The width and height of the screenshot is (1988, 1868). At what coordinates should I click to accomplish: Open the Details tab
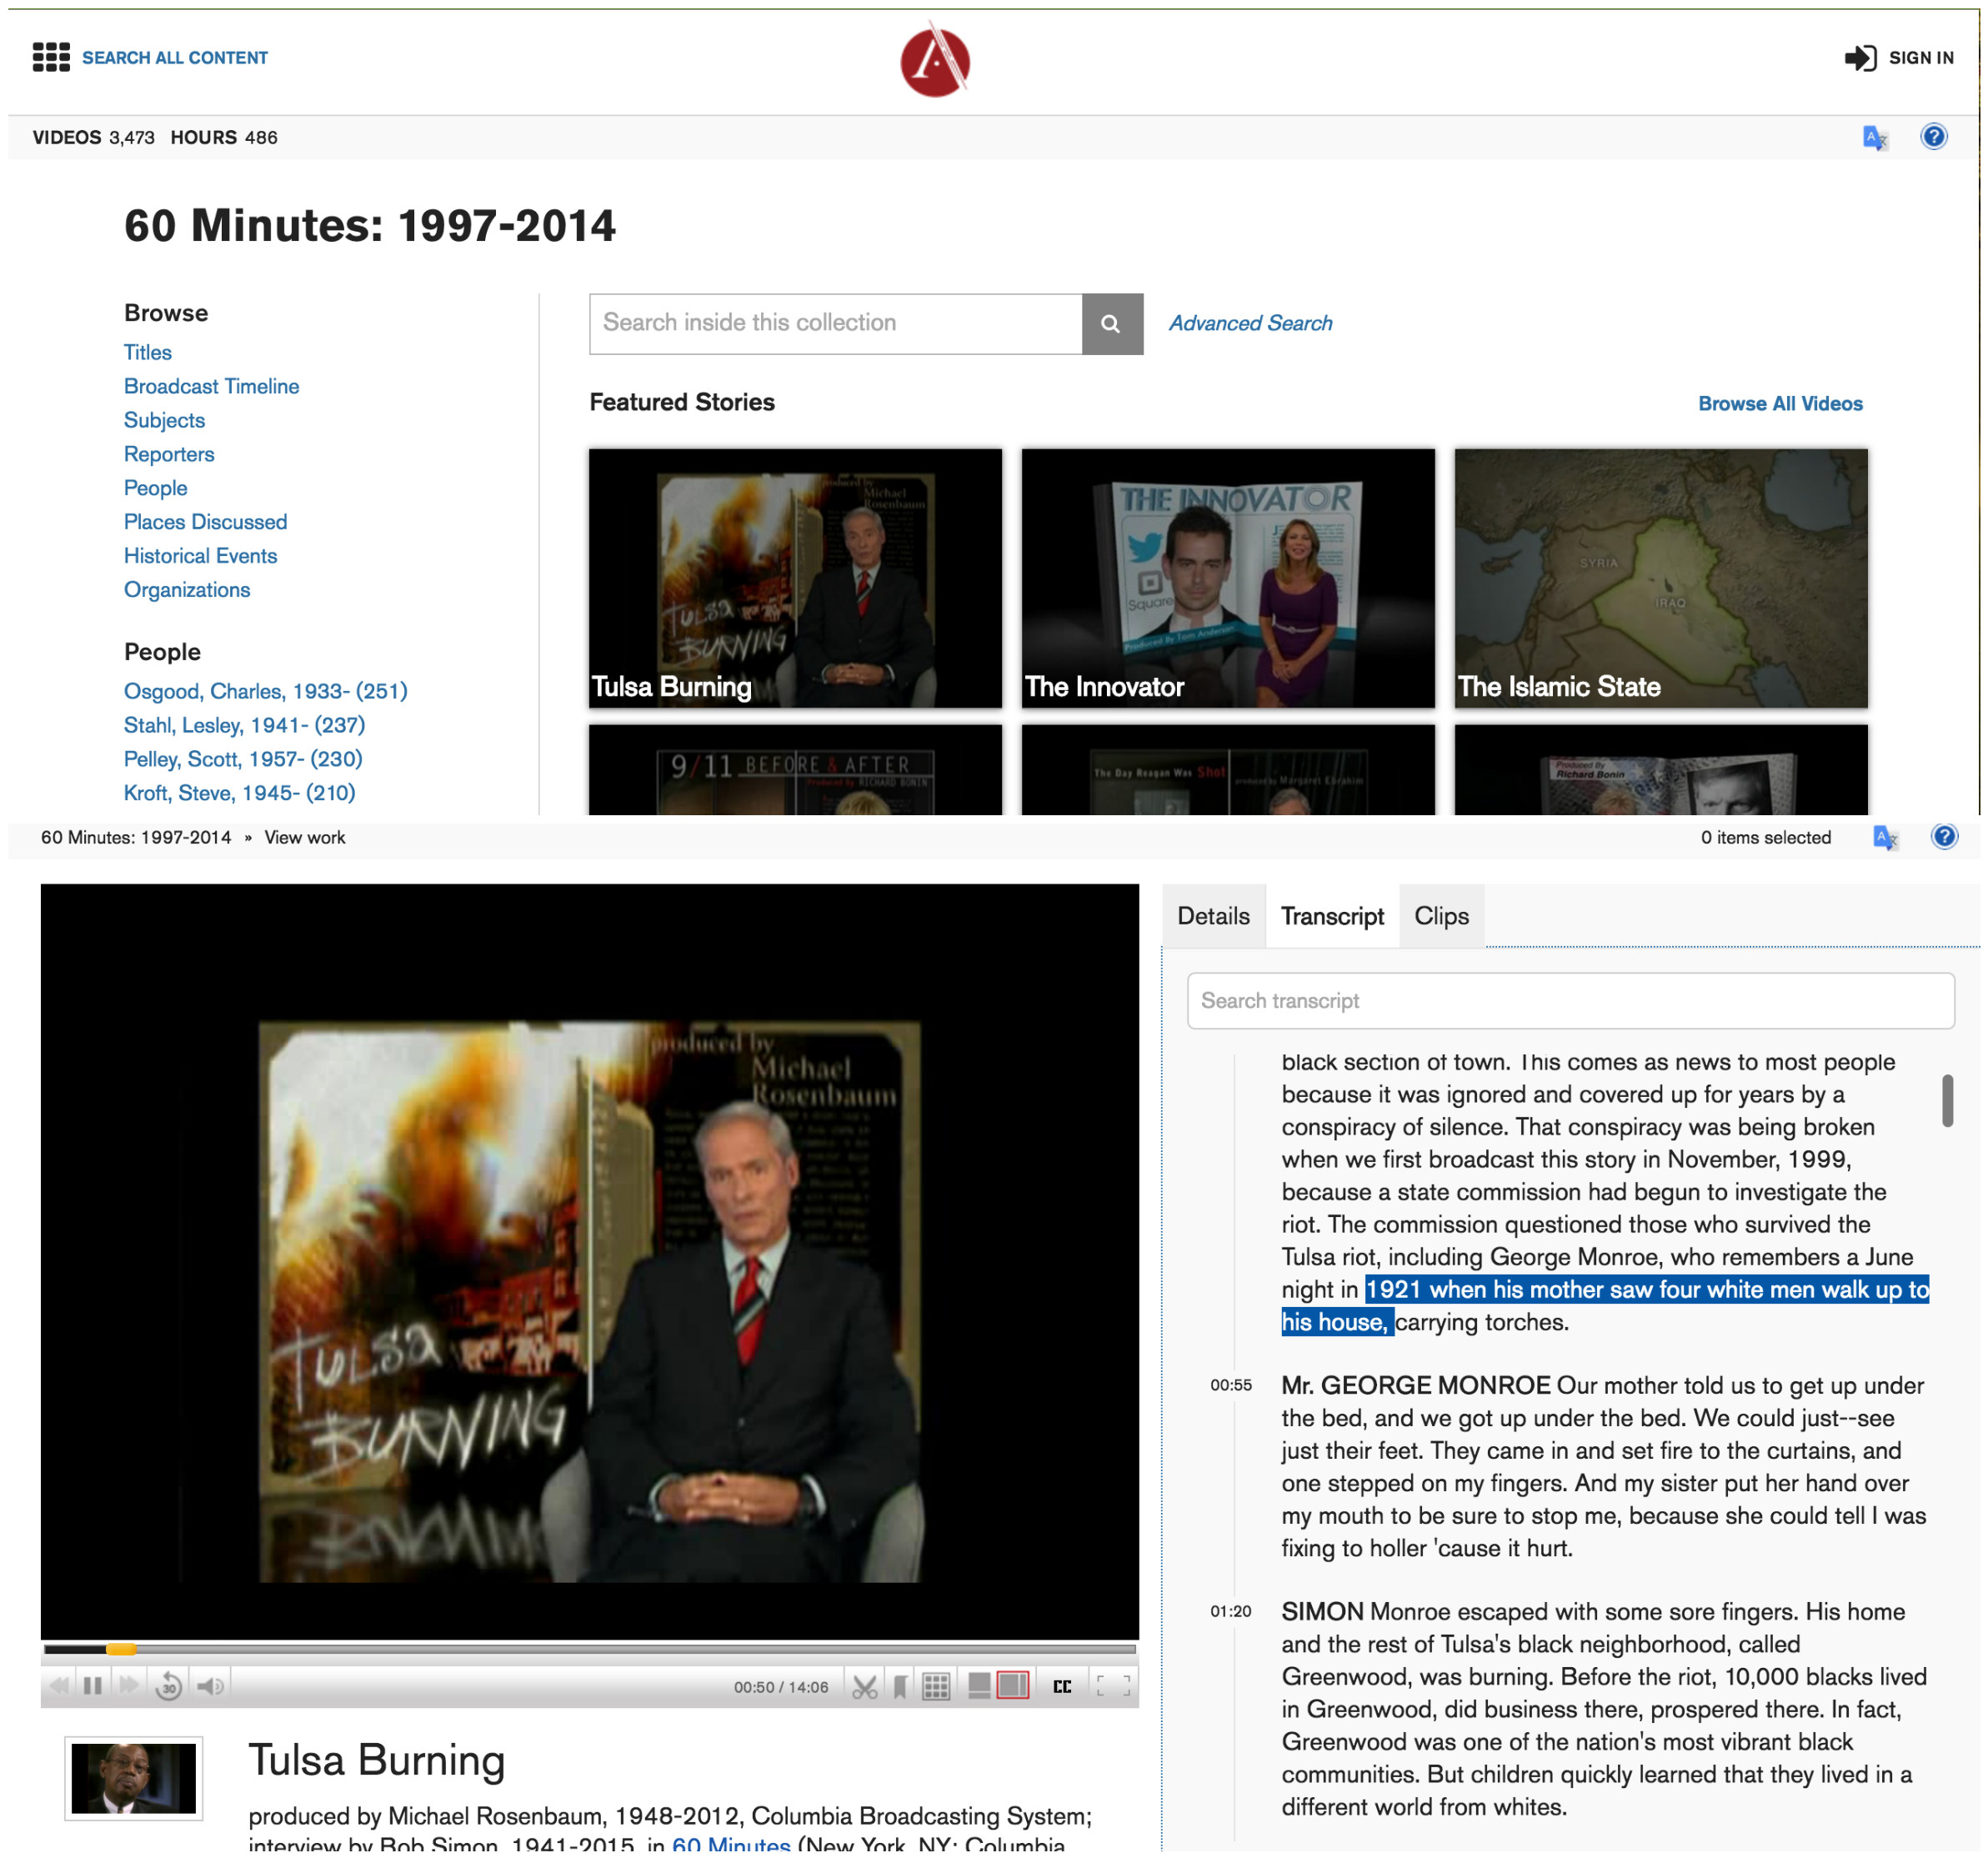click(x=1213, y=916)
